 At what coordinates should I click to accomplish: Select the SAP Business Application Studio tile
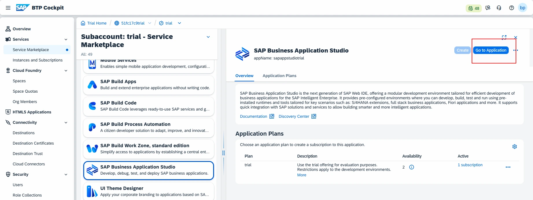(x=149, y=170)
